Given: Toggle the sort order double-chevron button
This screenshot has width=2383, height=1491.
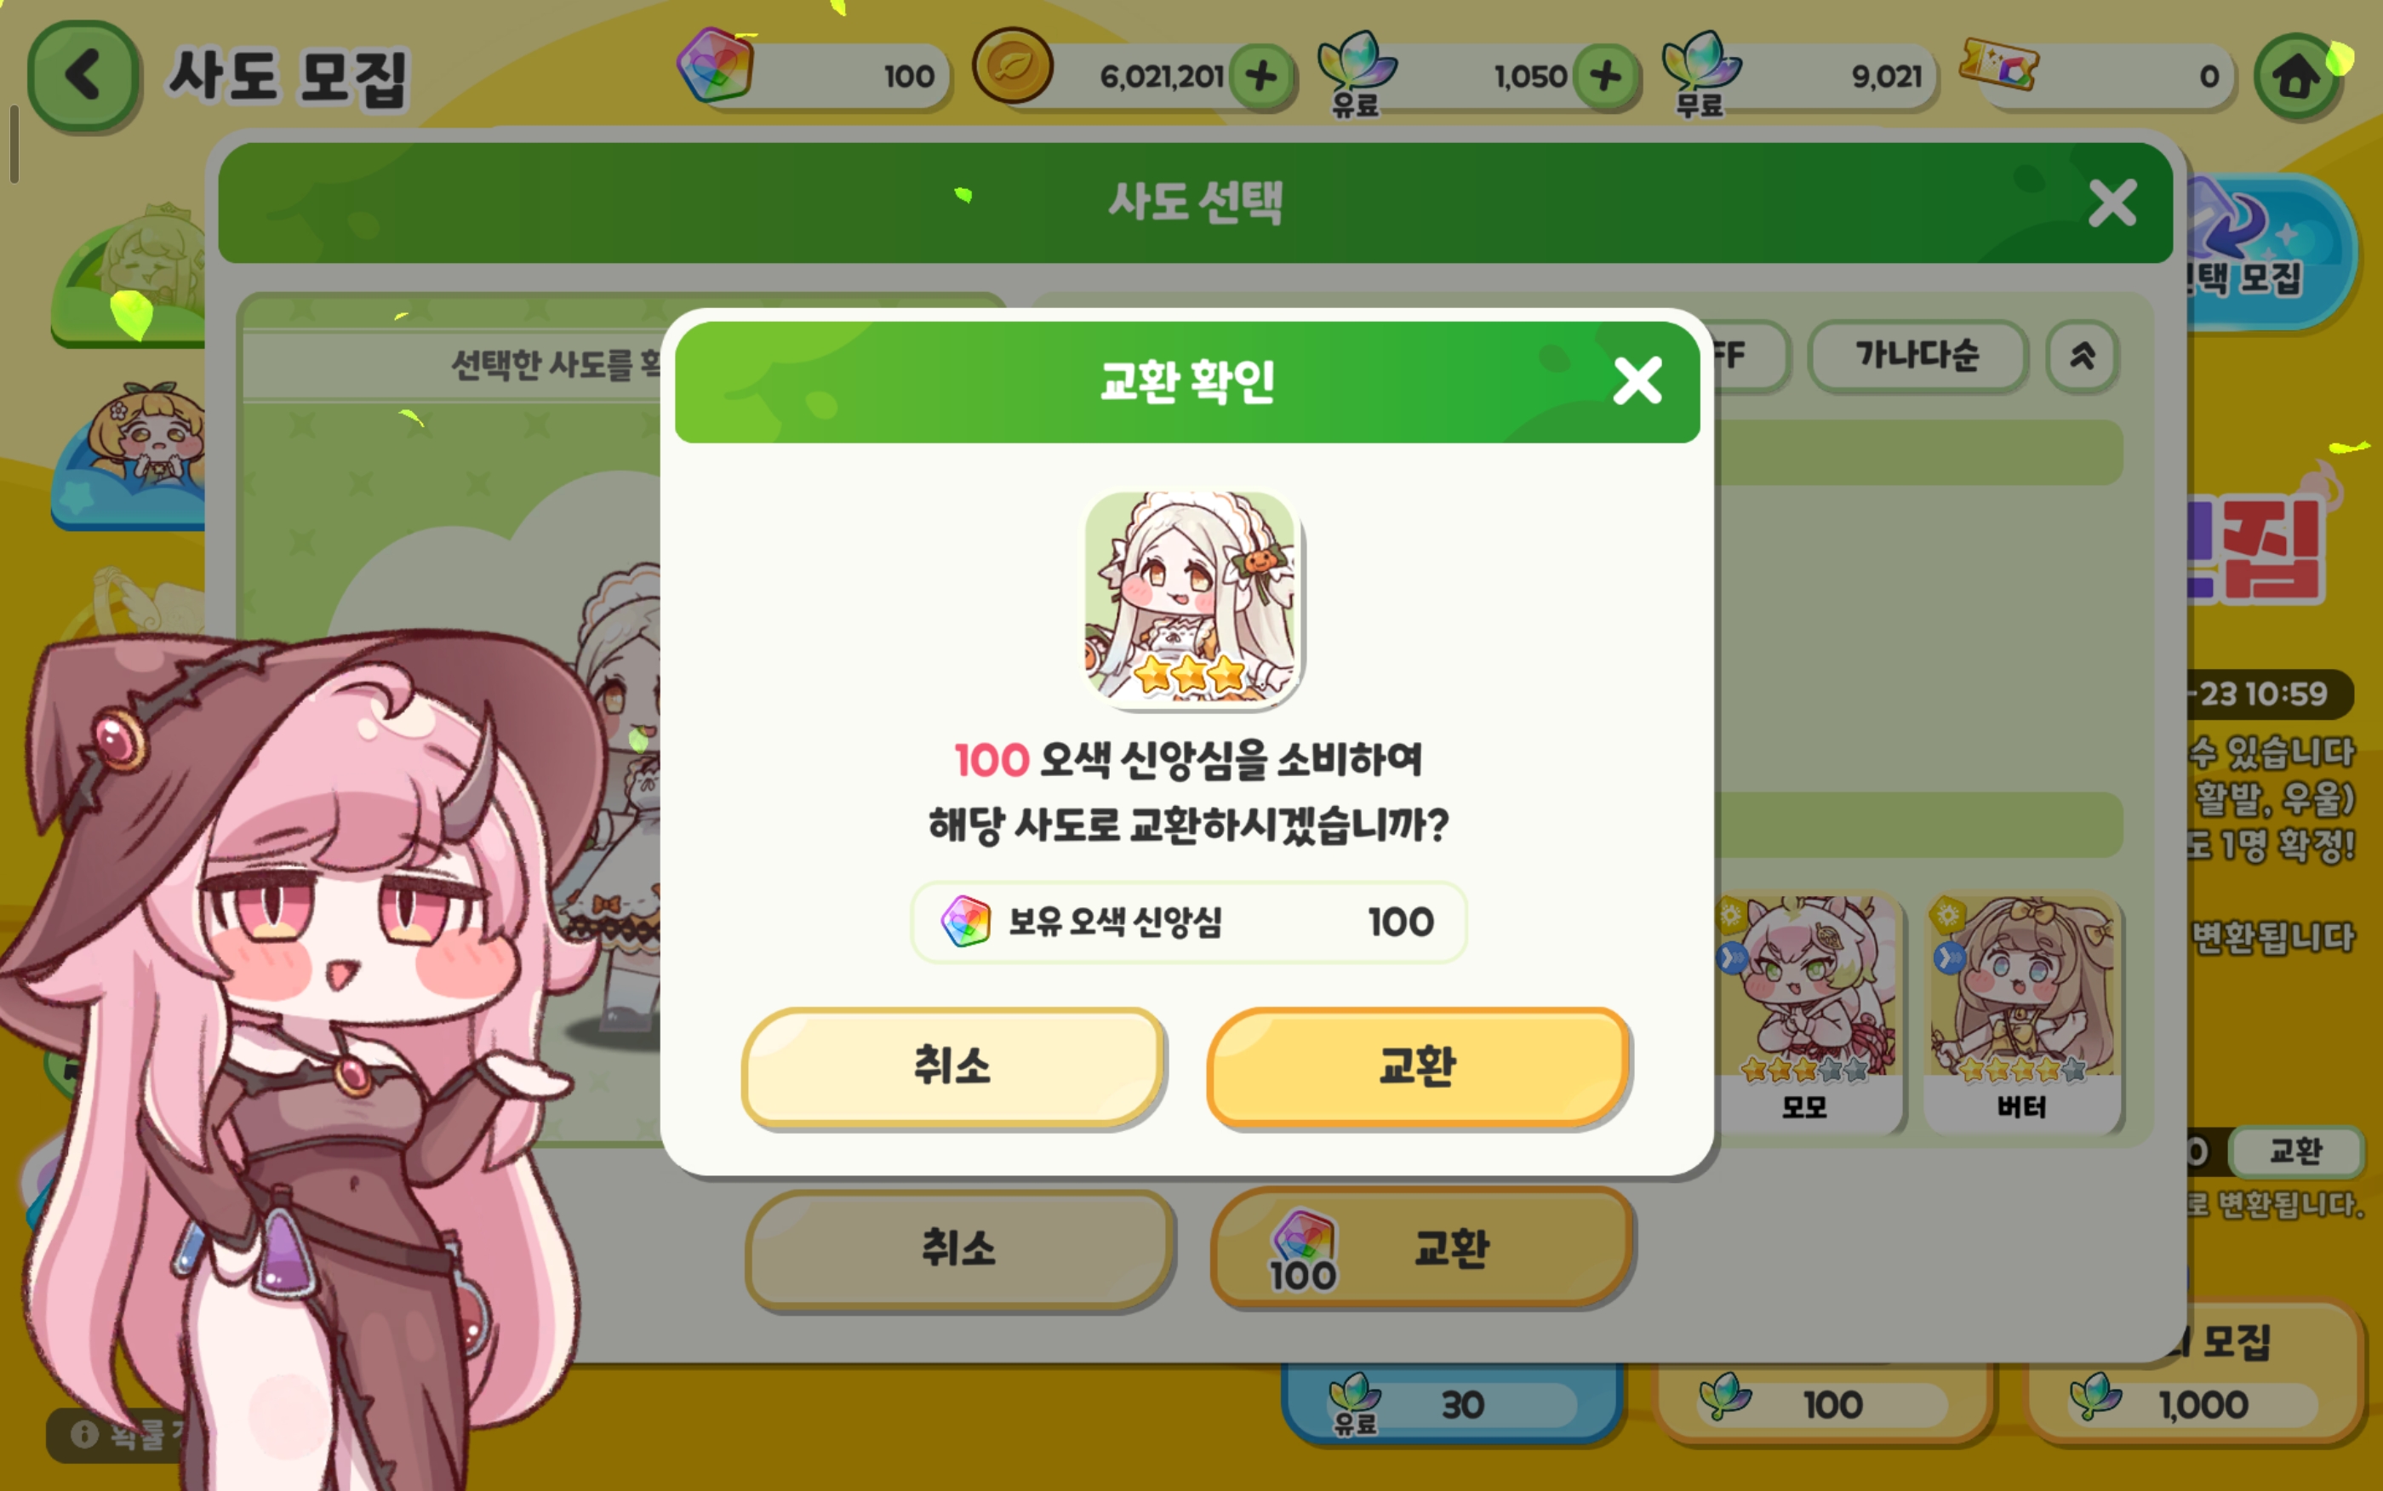Looking at the screenshot, I should (x=2083, y=355).
